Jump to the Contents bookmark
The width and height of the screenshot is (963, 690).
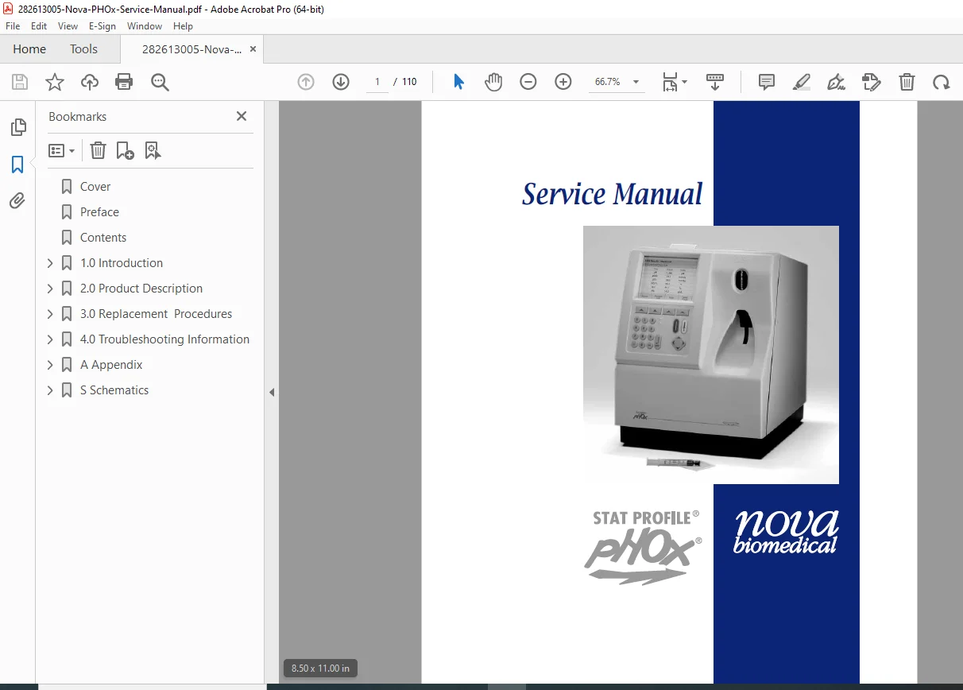(103, 238)
